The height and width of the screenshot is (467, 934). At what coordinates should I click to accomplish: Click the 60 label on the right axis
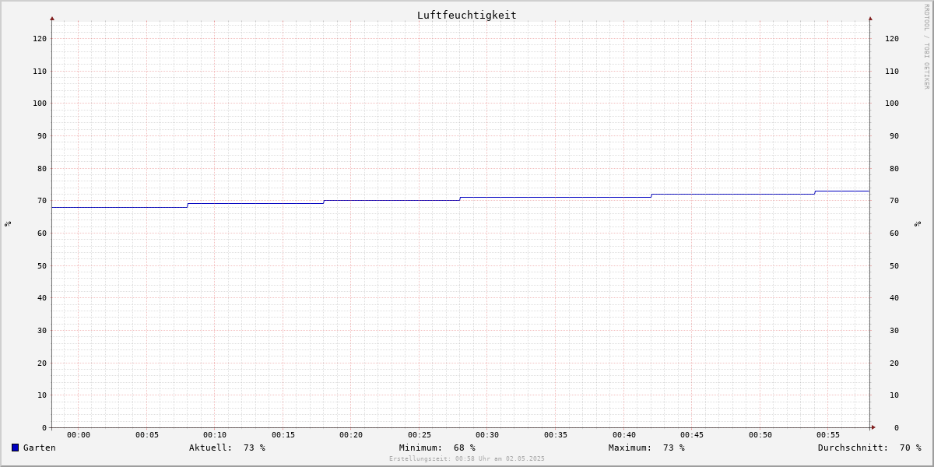tap(894, 233)
